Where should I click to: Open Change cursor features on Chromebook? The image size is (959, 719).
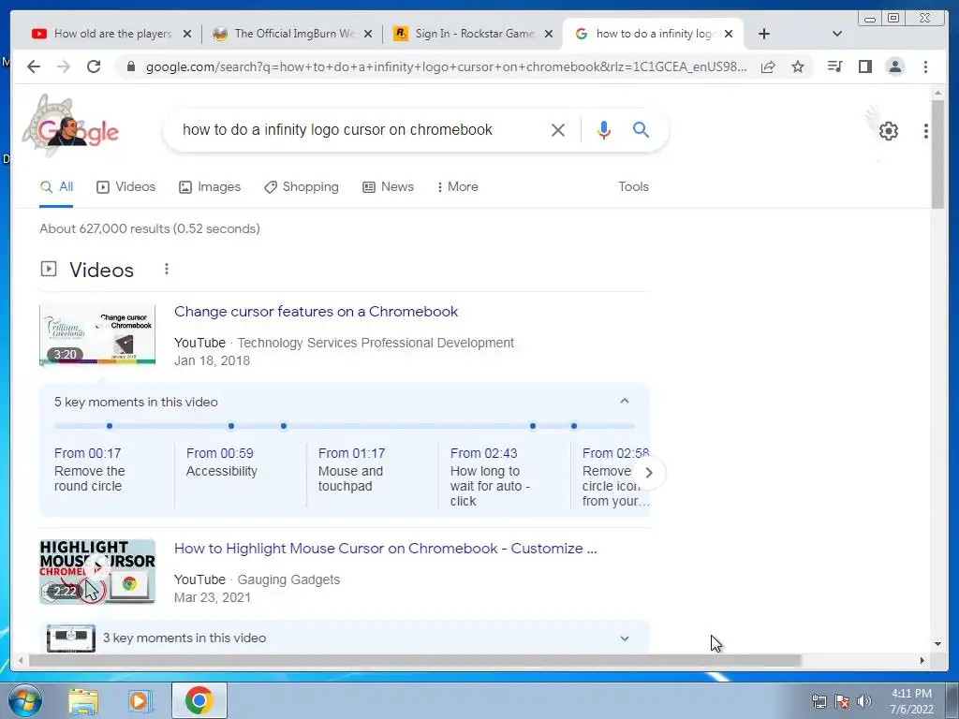pyautogui.click(x=316, y=311)
